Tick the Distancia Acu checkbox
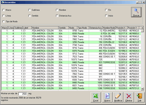This screenshot has width=146, height=105. tap(57, 16)
